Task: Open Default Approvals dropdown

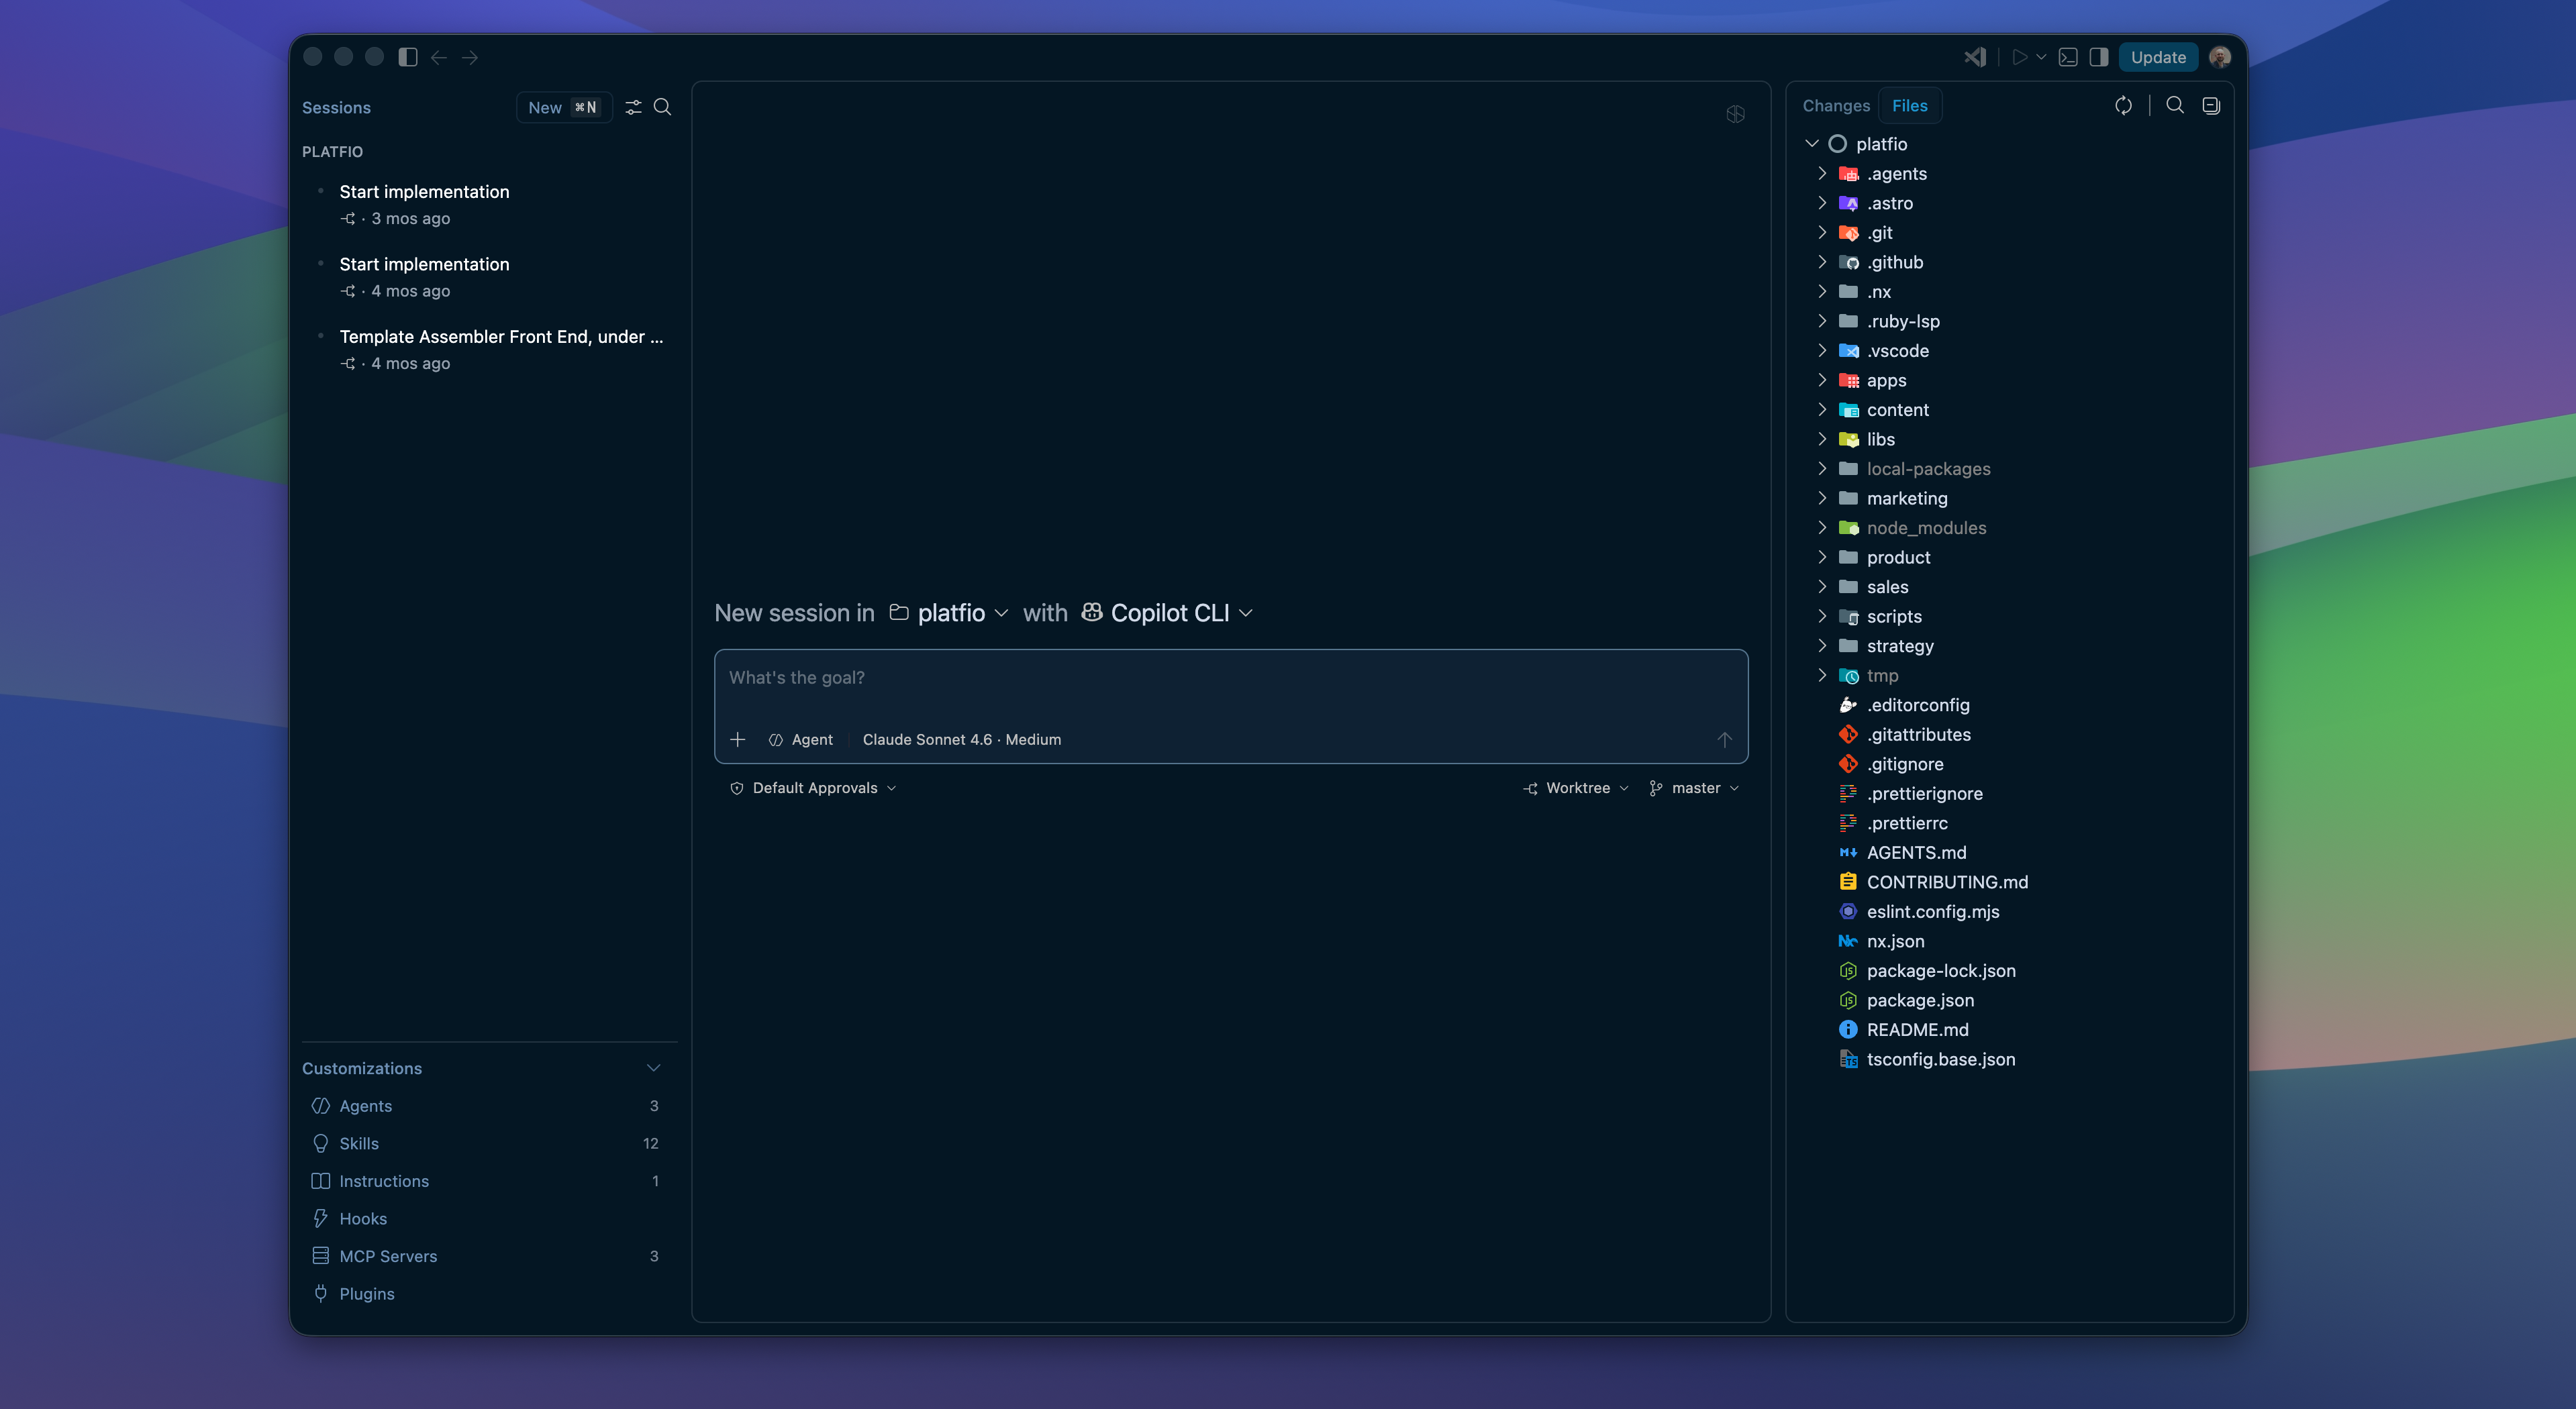Action: (813, 788)
